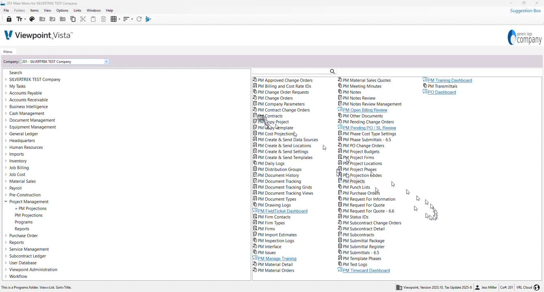This screenshot has width=544, height=292.
Task: Click the refresh icon
Action: pyautogui.click(x=139, y=19)
